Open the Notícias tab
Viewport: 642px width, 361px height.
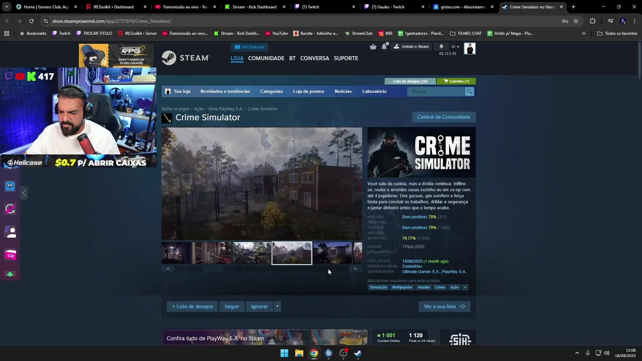coord(343,91)
